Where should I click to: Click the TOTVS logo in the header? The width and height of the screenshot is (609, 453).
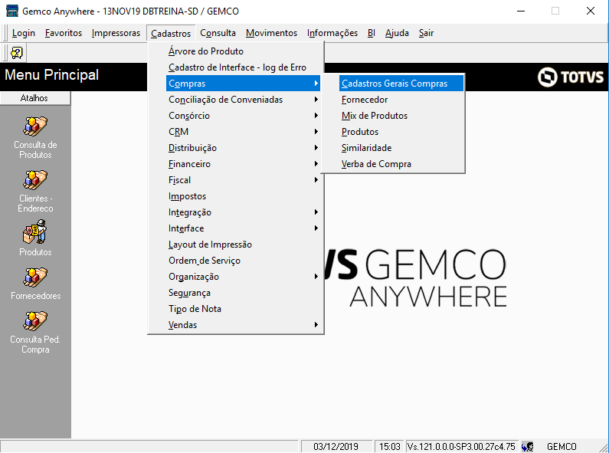(x=571, y=77)
